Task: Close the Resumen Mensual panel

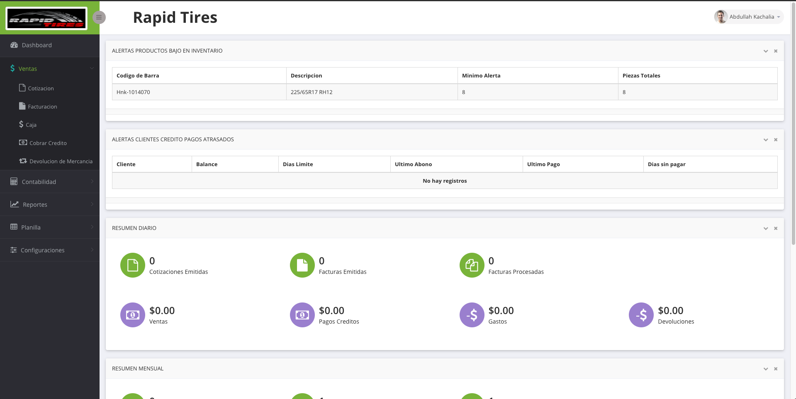Action: click(x=776, y=369)
